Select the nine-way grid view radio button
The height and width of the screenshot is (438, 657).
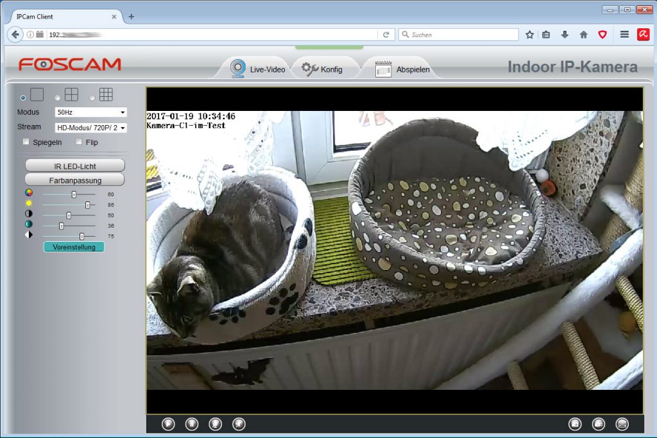(x=92, y=97)
